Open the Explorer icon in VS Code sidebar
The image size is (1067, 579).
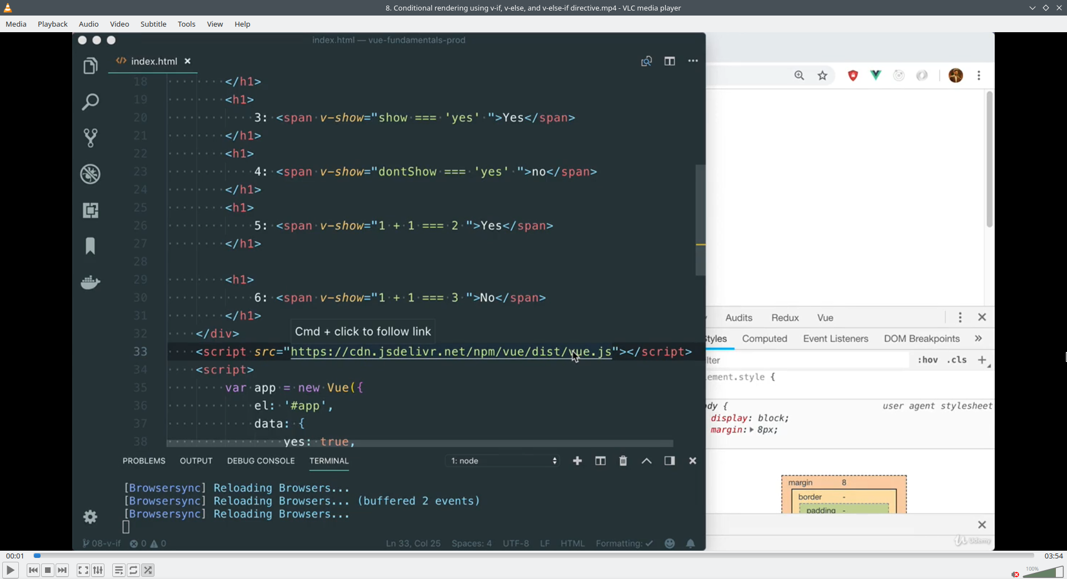coord(90,66)
